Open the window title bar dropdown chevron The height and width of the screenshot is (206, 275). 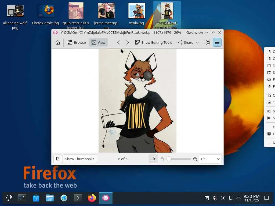tap(207, 32)
